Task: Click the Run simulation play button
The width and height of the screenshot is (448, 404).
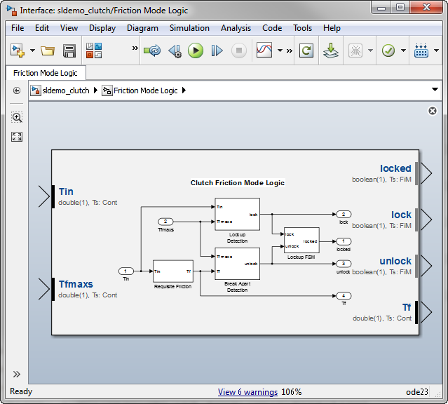Action: (x=196, y=50)
